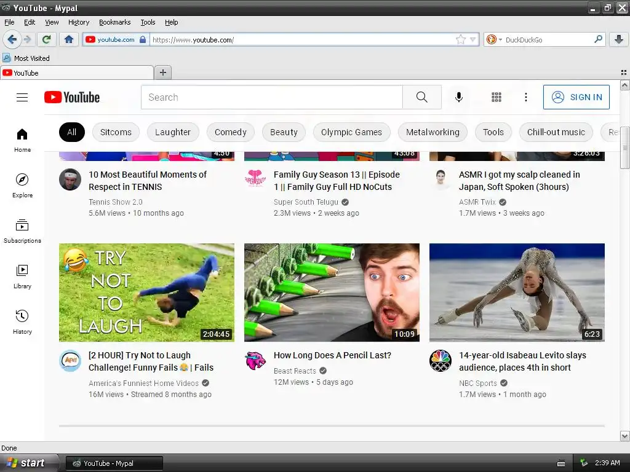Filter by Chill-out music chip
This screenshot has height=472, width=630.
point(556,132)
